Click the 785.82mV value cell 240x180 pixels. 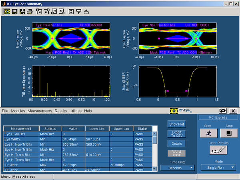[73, 155]
